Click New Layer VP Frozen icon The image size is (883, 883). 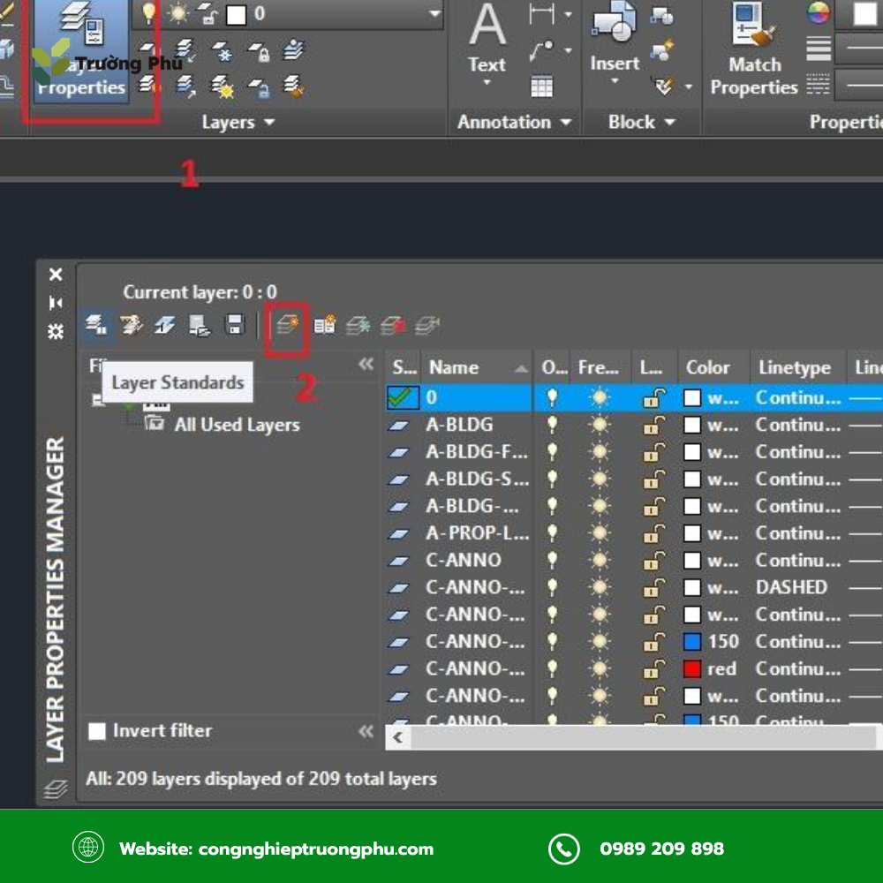358,326
